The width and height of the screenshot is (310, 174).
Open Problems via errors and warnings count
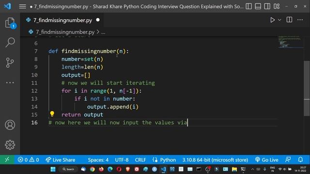click(29, 160)
